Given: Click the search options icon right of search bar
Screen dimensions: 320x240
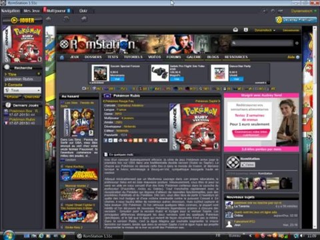Looking at the screenshot, I should pos(297,43).
